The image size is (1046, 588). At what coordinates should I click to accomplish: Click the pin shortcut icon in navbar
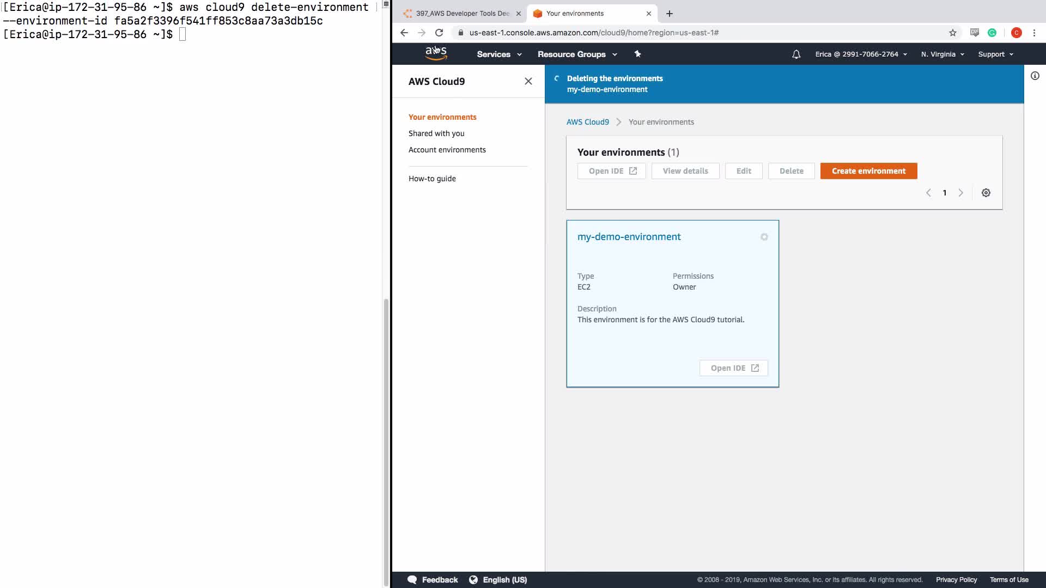[x=637, y=54]
